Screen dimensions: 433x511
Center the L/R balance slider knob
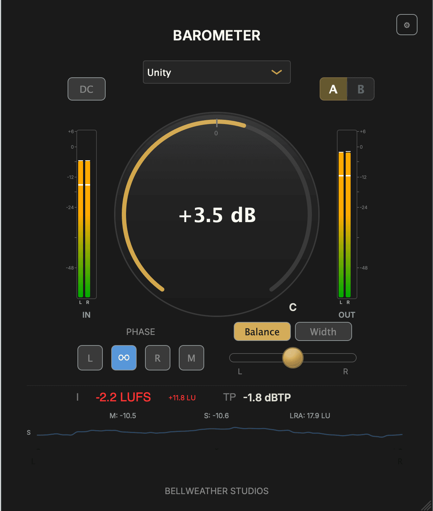[x=293, y=358]
